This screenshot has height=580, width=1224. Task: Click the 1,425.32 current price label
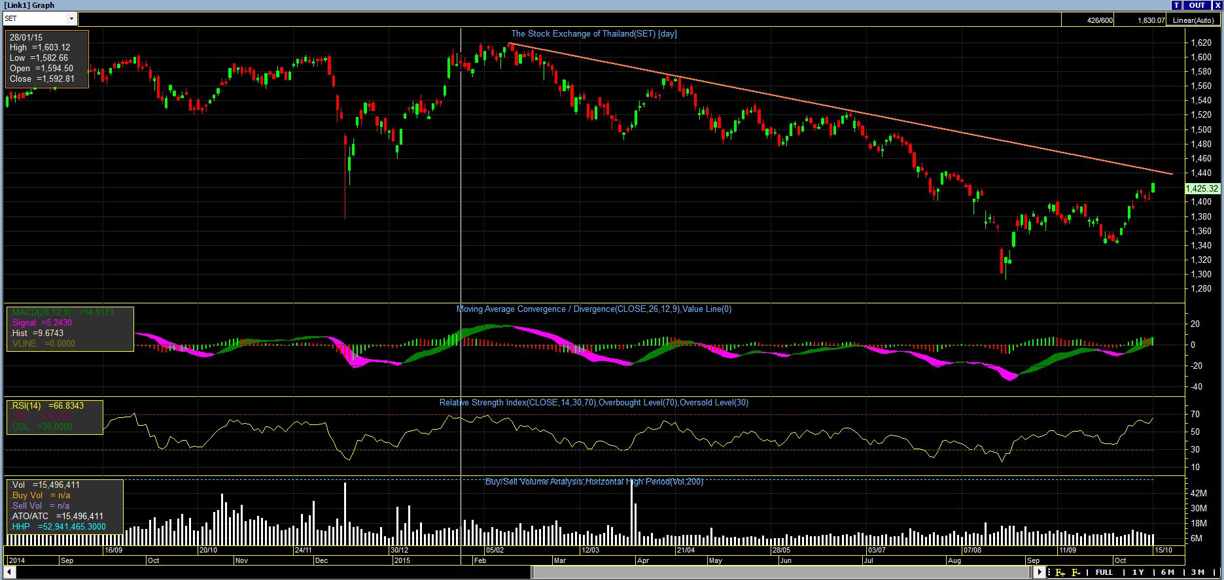click(x=1202, y=188)
